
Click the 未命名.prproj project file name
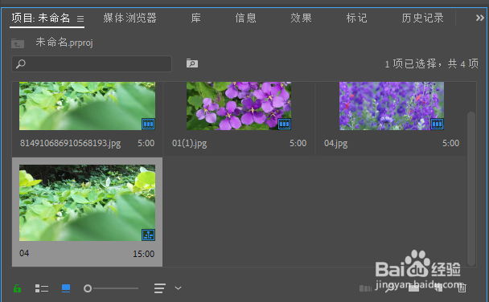coord(64,43)
